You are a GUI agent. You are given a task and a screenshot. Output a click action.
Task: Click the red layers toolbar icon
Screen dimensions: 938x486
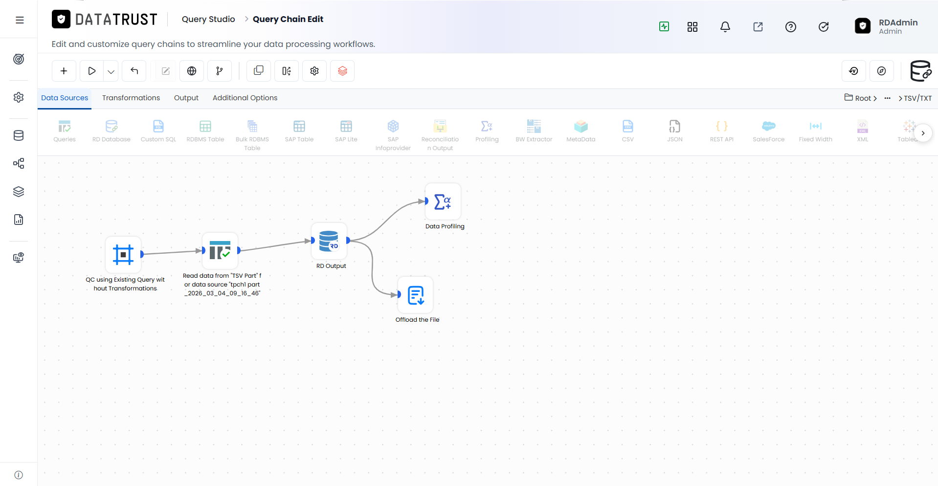342,71
